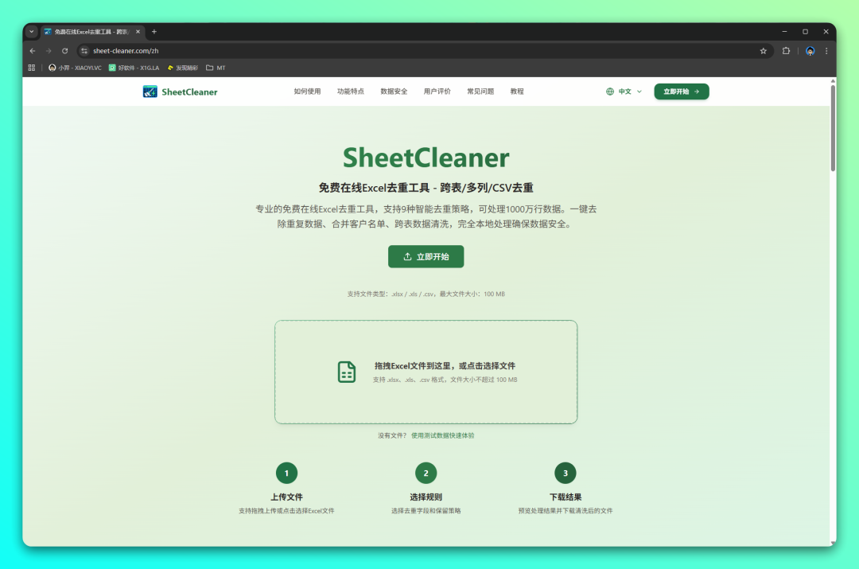Maximize the browser window
Screen dimensions: 859x569
805,32
